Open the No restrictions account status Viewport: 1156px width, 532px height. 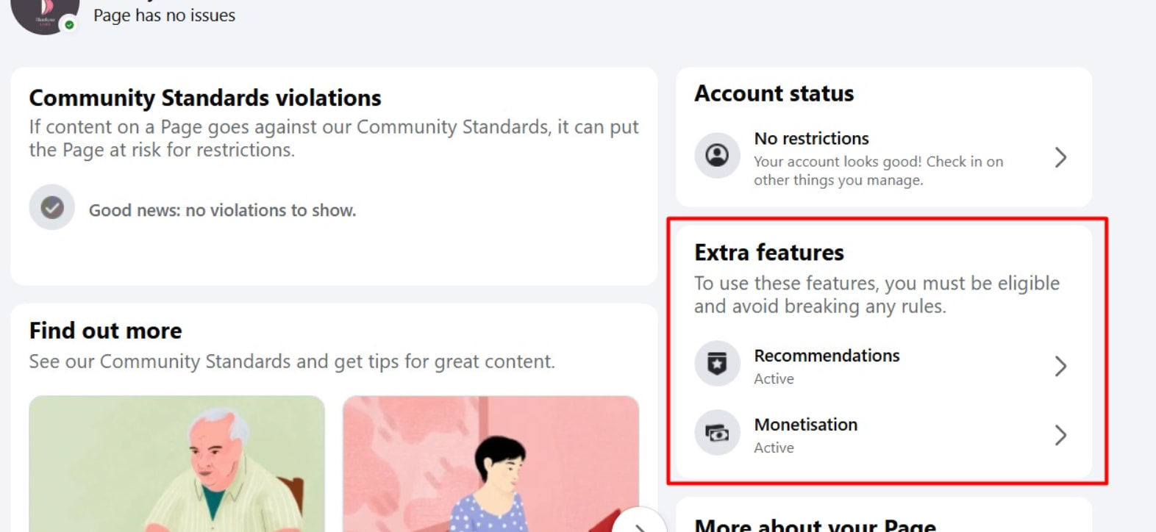coord(883,157)
